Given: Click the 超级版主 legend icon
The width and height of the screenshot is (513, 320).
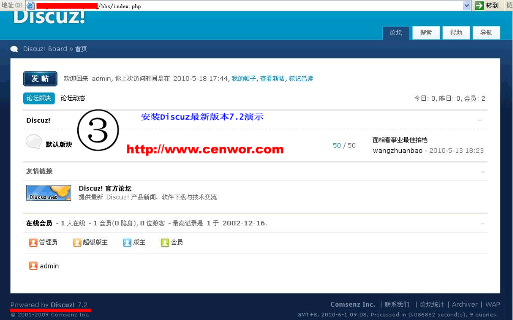Looking at the screenshot, I should click(77, 243).
